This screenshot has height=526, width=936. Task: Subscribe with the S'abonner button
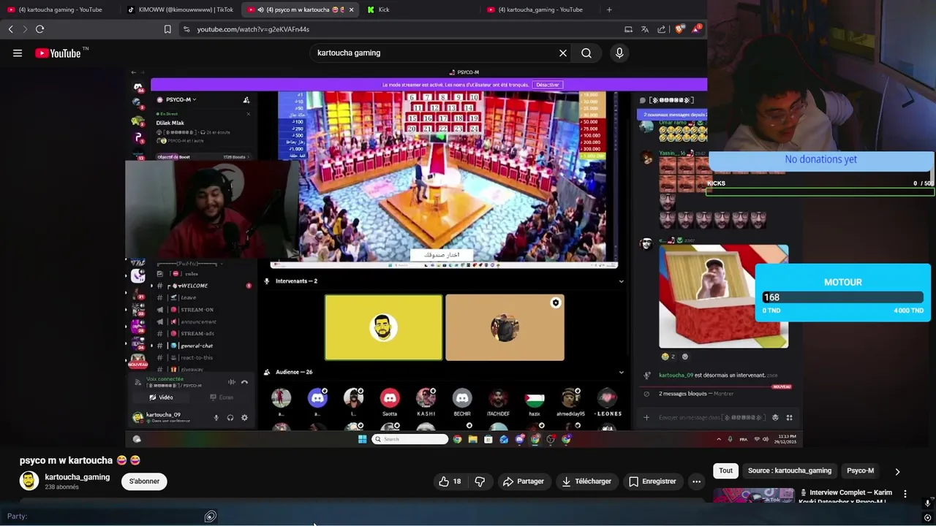144,481
